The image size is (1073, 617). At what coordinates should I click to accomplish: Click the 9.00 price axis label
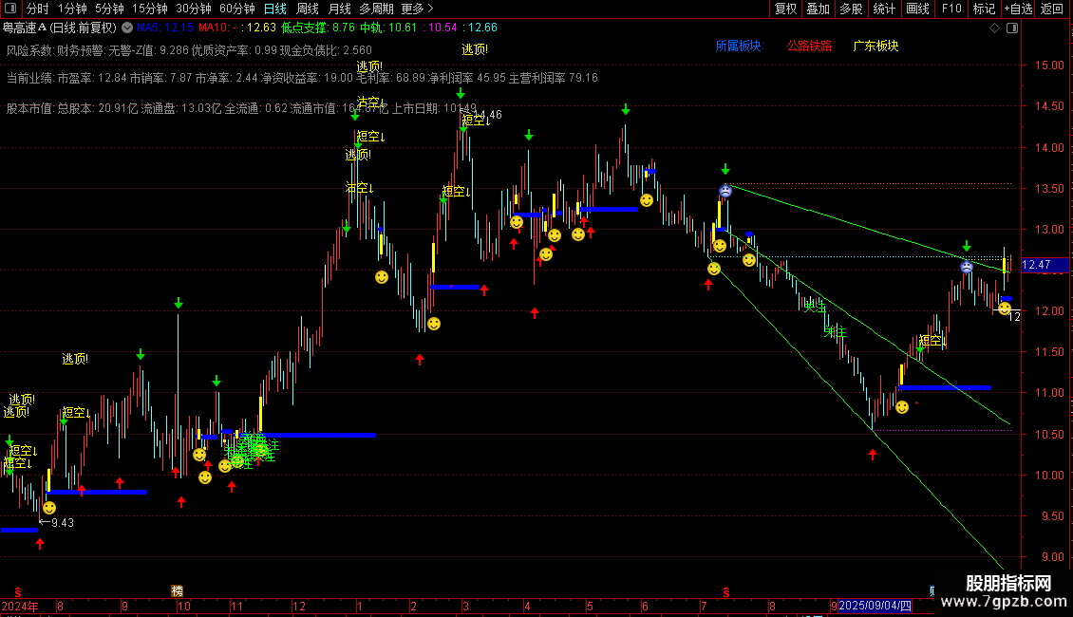pyautogui.click(x=1052, y=557)
